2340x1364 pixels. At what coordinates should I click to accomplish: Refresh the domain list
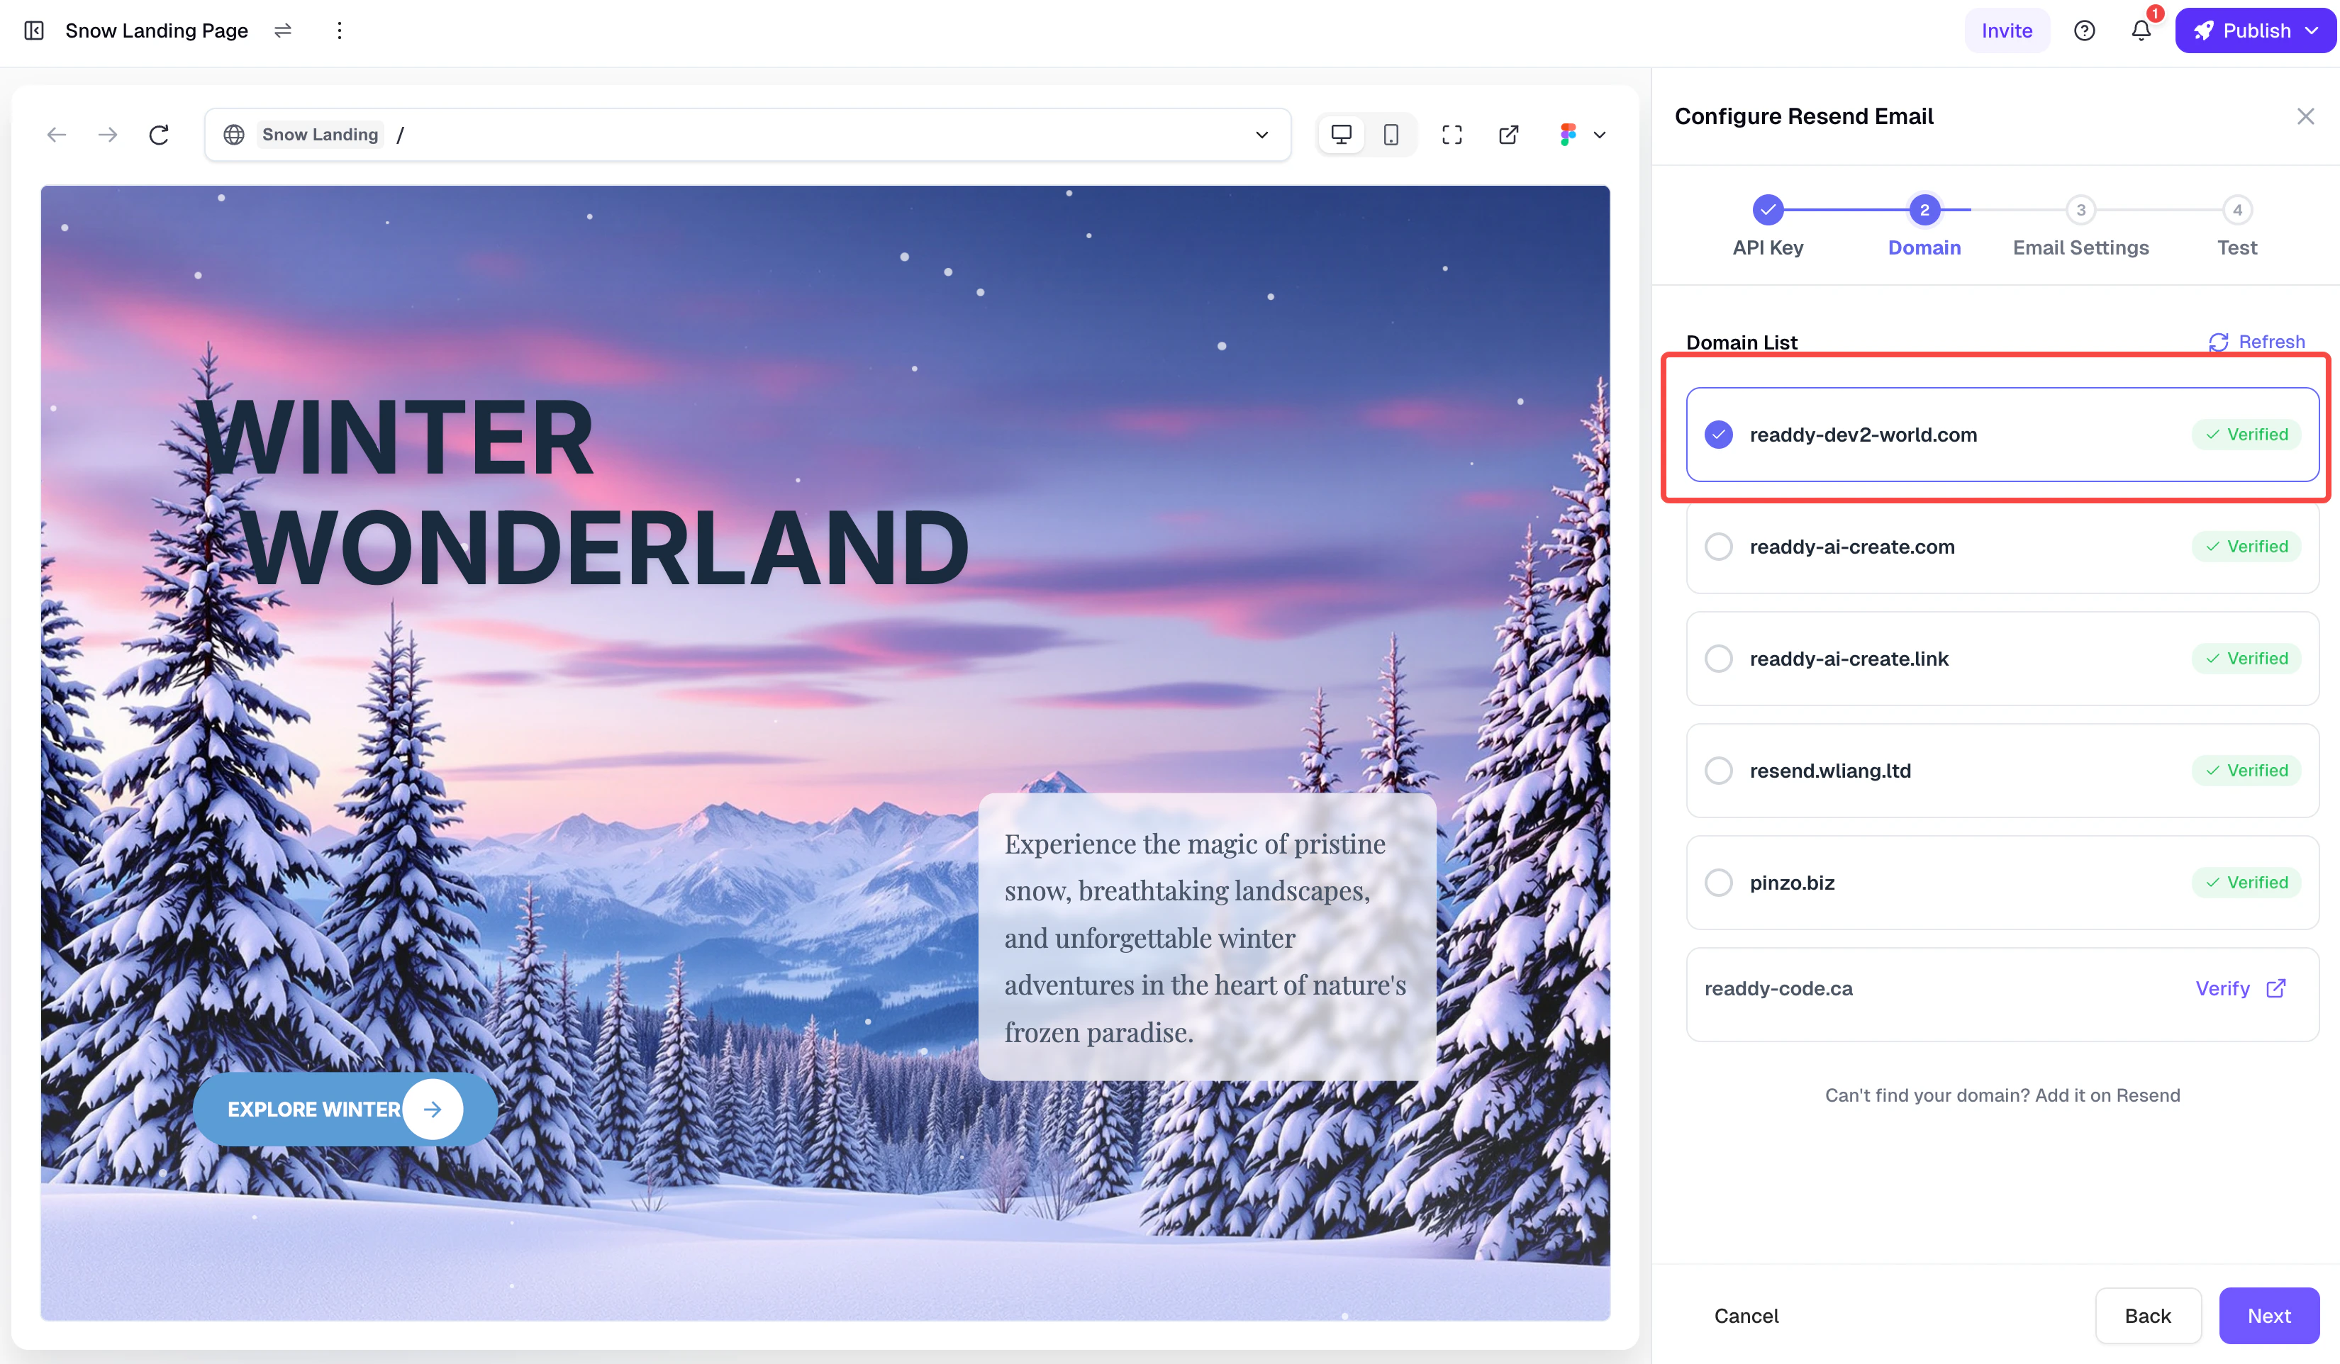2257,342
